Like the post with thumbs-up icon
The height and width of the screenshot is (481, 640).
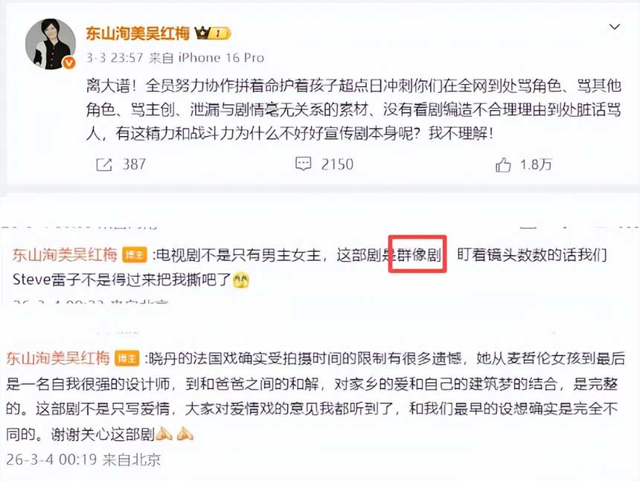click(x=503, y=165)
